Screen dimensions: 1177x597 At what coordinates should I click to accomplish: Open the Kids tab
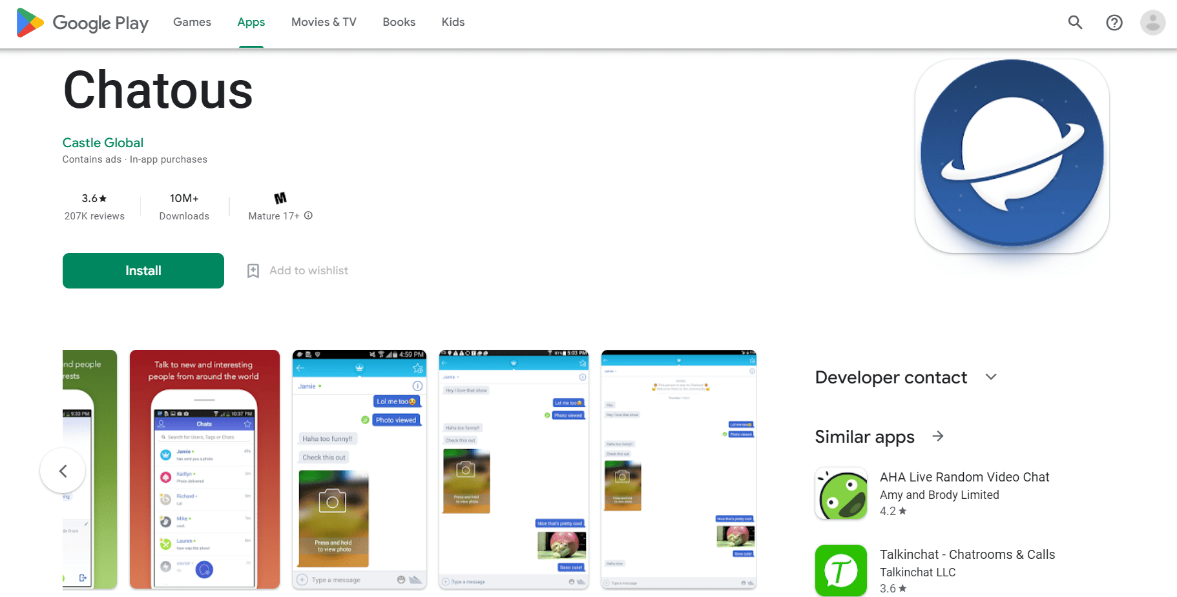click(x=453, y=22)
